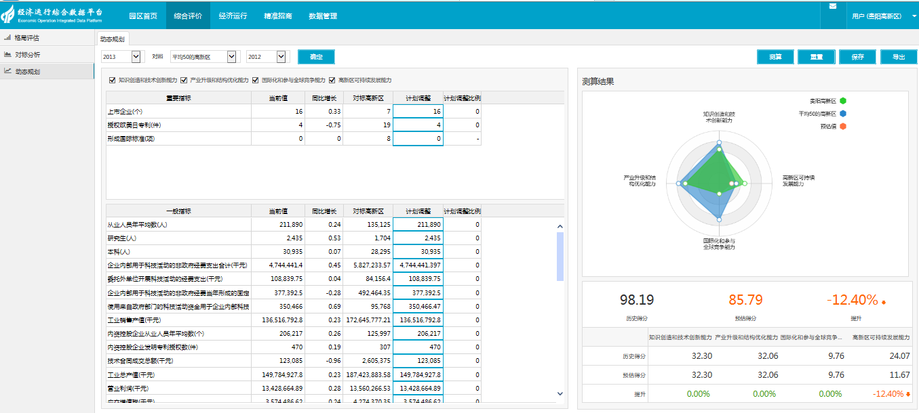
Task: Toggle the 国际化和参与全球竞争能力 checkbox
Action: pyautogui.click(x=256, y=80)
